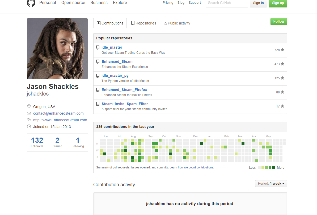Switch to the Public activity tab

[177, 23]
